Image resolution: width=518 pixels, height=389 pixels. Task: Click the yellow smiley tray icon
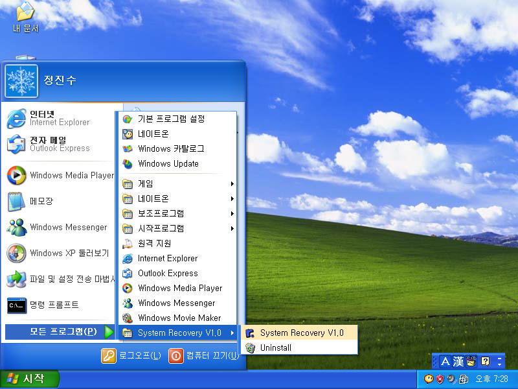click(429, 379)
